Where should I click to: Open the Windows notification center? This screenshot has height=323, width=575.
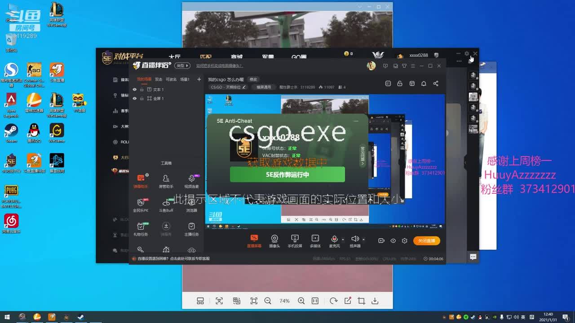(x=566, y=317)
